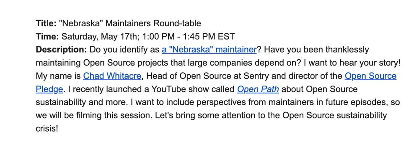Open the Chad Whitacre link
The height and width of the screenshot is (162, 419).
coord(112,76)
